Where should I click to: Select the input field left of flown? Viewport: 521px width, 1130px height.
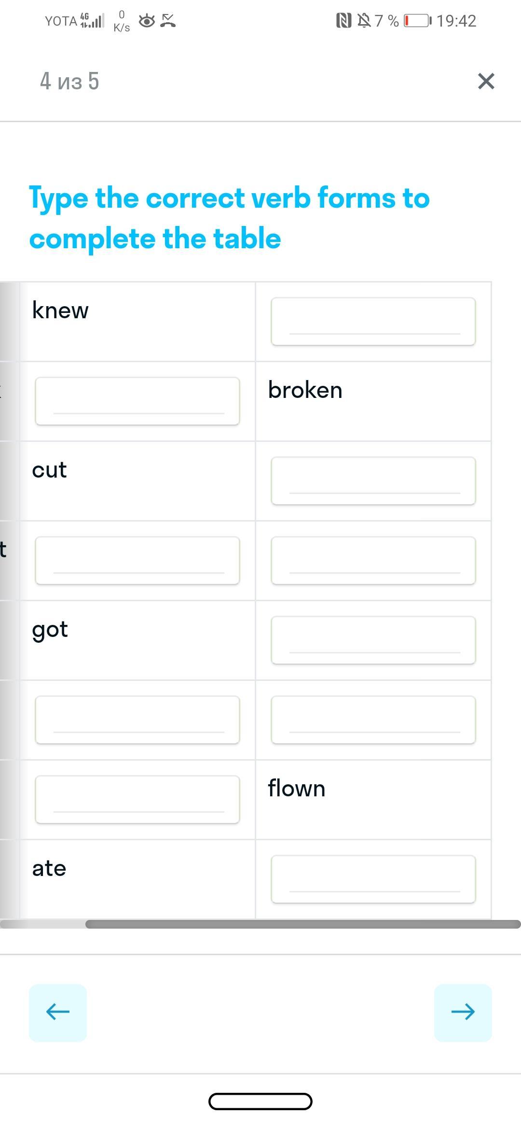tap(137, 800)
